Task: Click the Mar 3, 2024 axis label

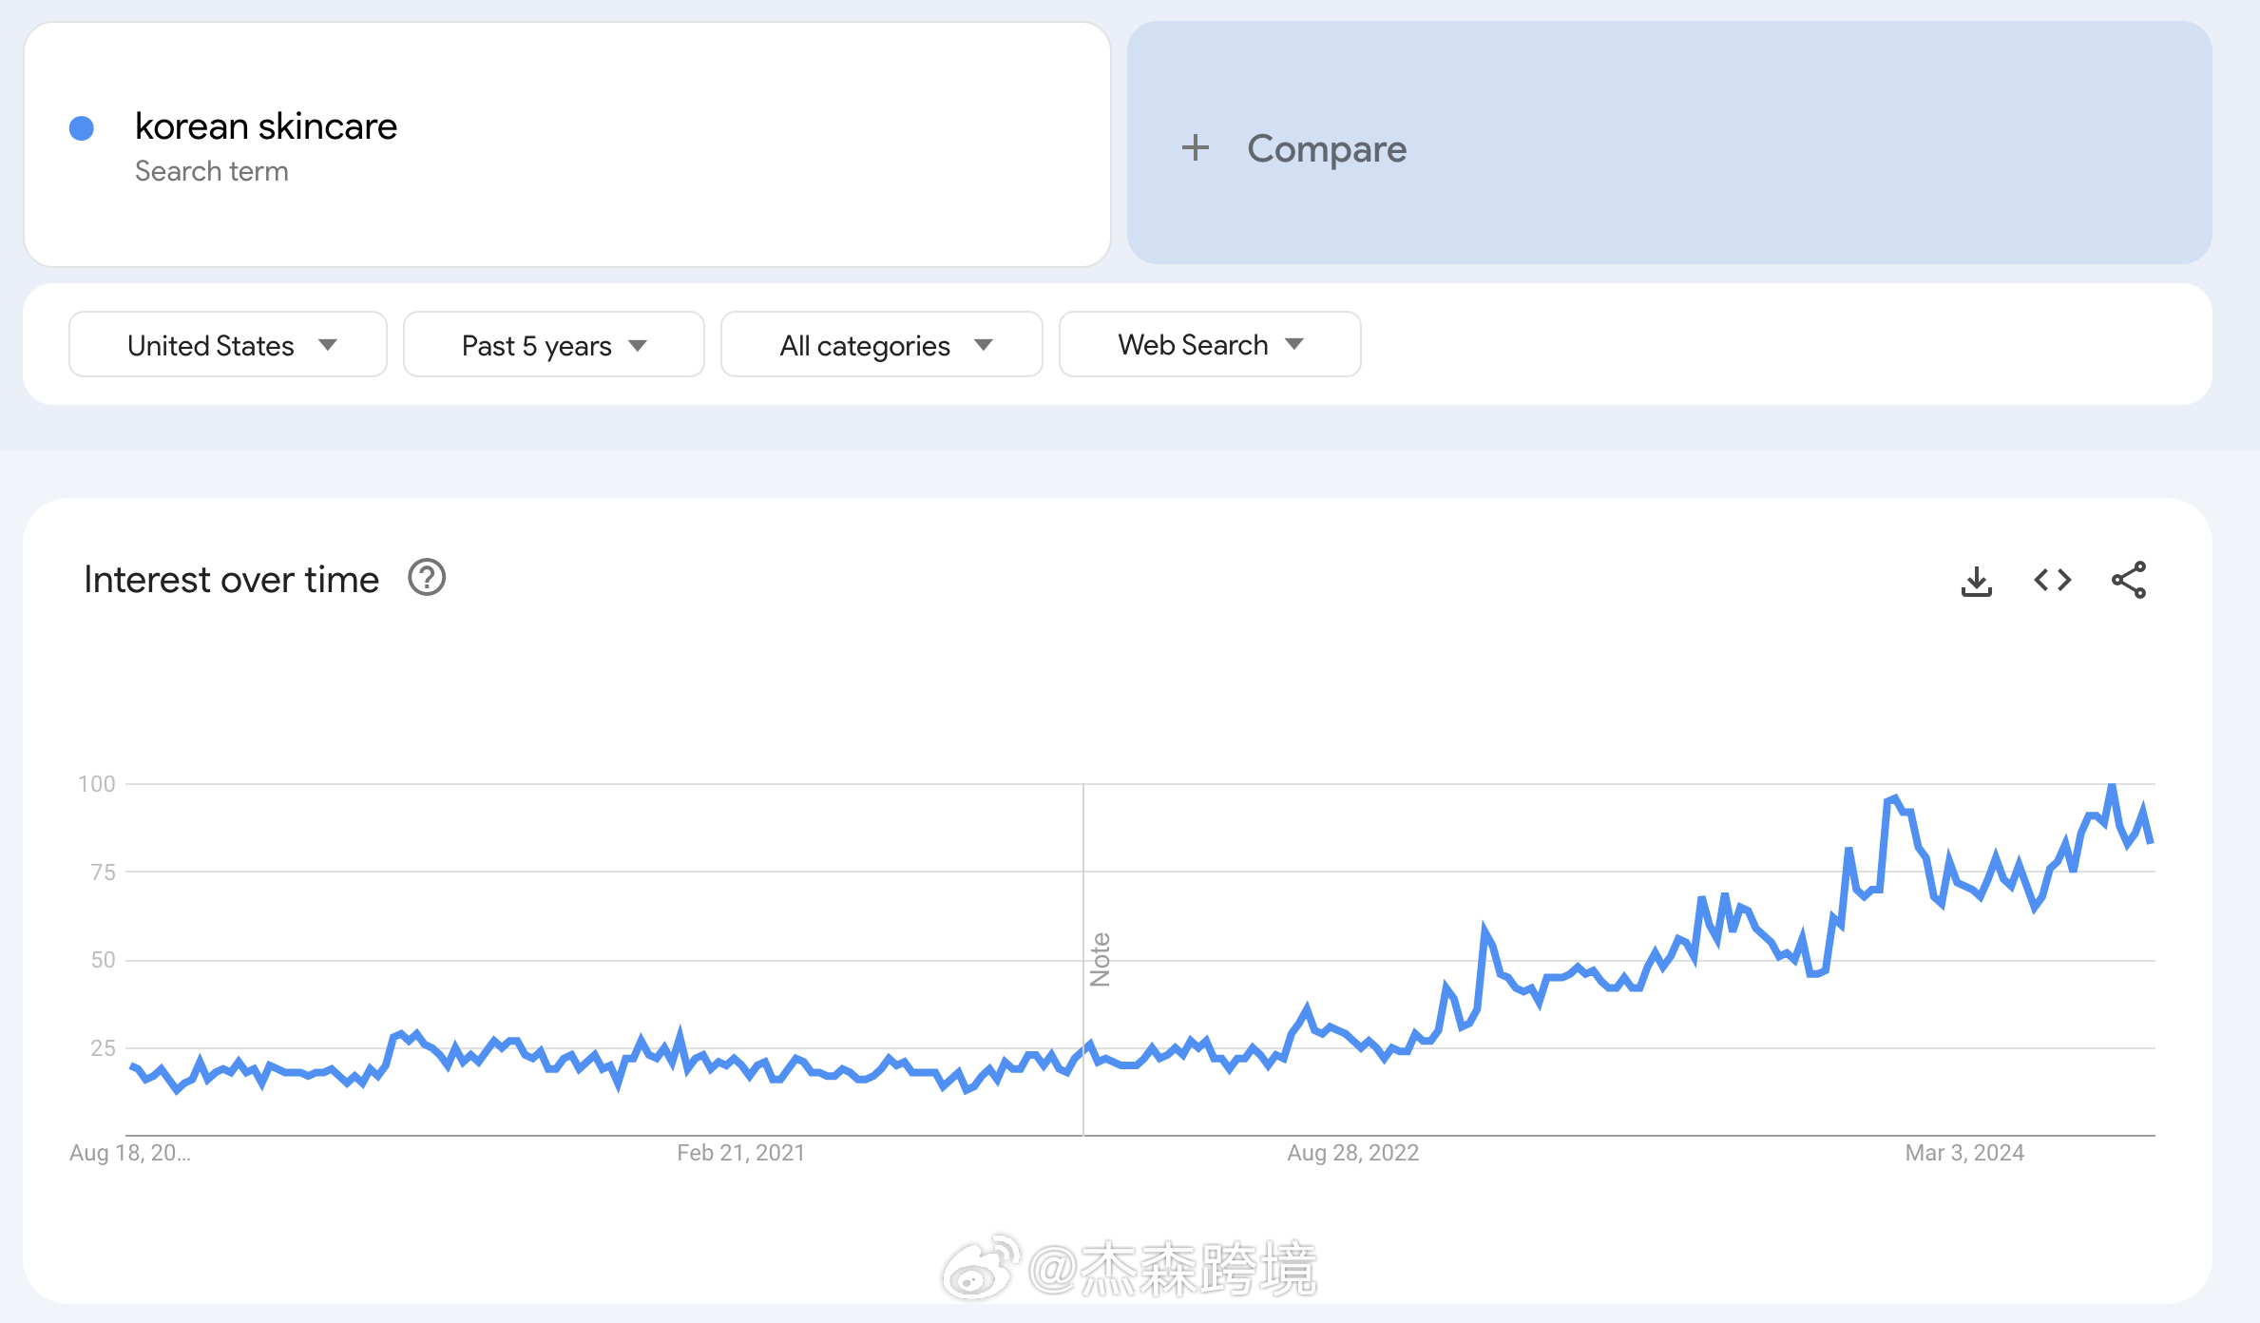Action: pos(1963,1152)
